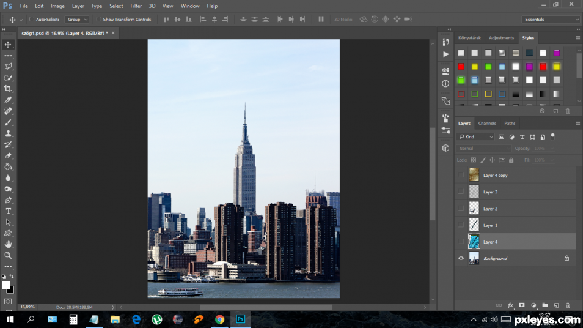Open the Opacity value dropdown
The image size is (583, 328).
pos(552,149)
